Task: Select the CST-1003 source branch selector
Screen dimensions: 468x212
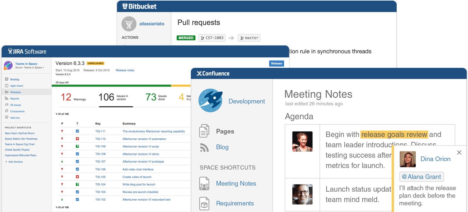Action: [212, 38]
